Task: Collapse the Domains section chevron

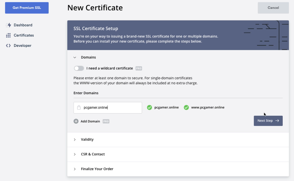Action: coord(75,57)
